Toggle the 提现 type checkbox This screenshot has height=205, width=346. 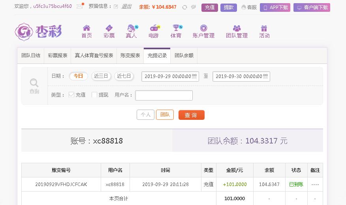[94, 95]
